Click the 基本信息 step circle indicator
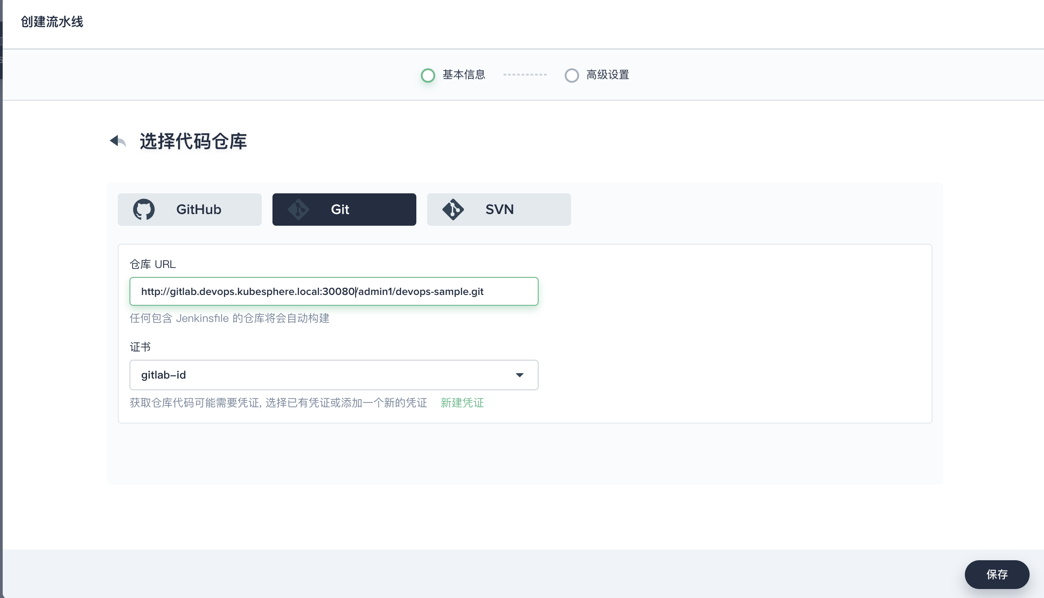1044x598 pixels. [x=428, y=75]
